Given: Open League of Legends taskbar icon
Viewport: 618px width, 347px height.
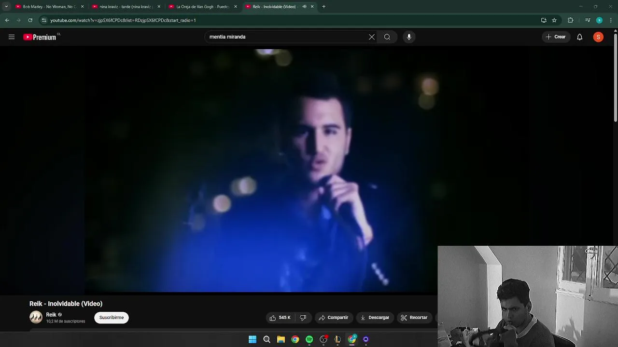Looking at the screenshot, I should click(337, 339).
